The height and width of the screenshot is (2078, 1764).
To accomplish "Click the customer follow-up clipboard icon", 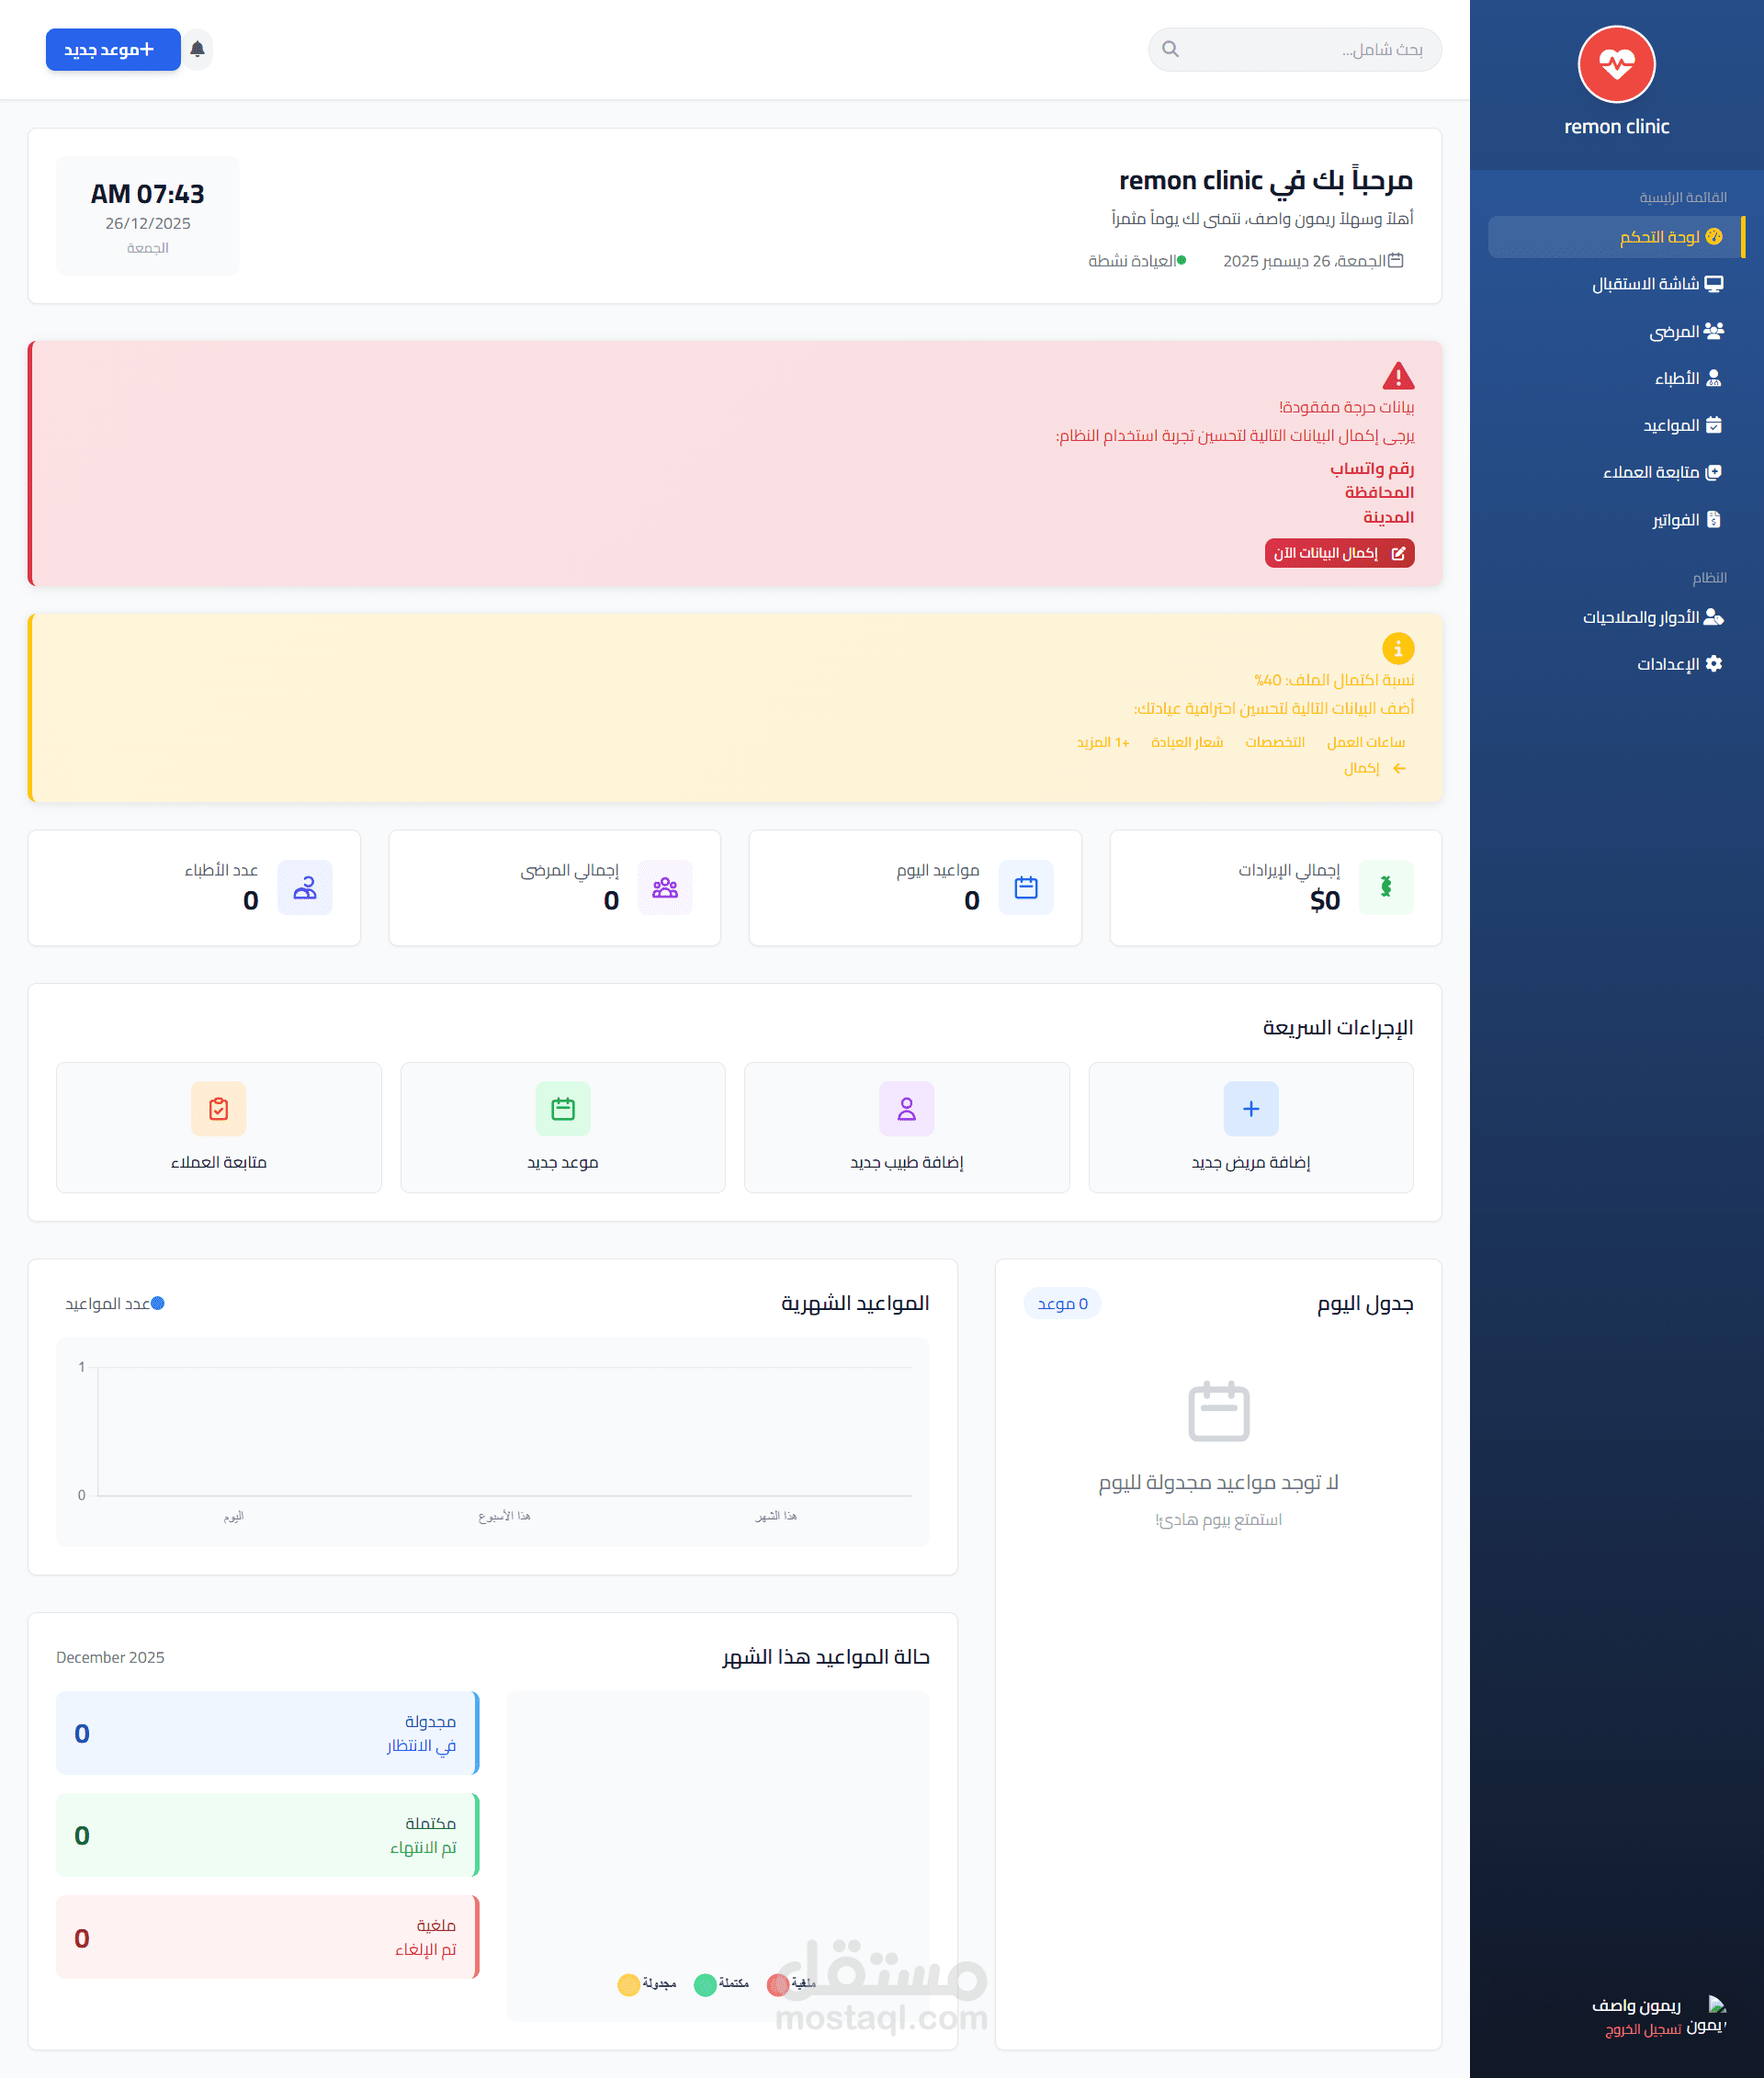I will pyautogui.click(x=218, y=1108).
